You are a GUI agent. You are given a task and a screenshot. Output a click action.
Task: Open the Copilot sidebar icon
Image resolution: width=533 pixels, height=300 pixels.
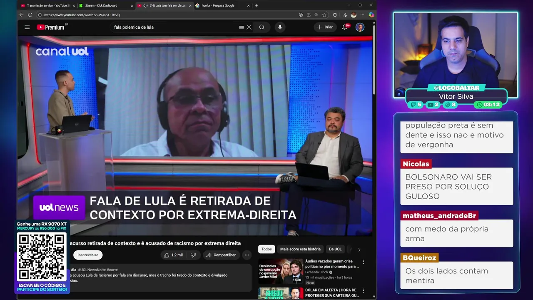371,15
